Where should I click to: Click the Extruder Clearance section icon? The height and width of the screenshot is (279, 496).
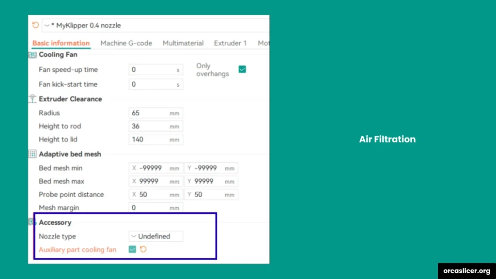[x=32, y=99]
